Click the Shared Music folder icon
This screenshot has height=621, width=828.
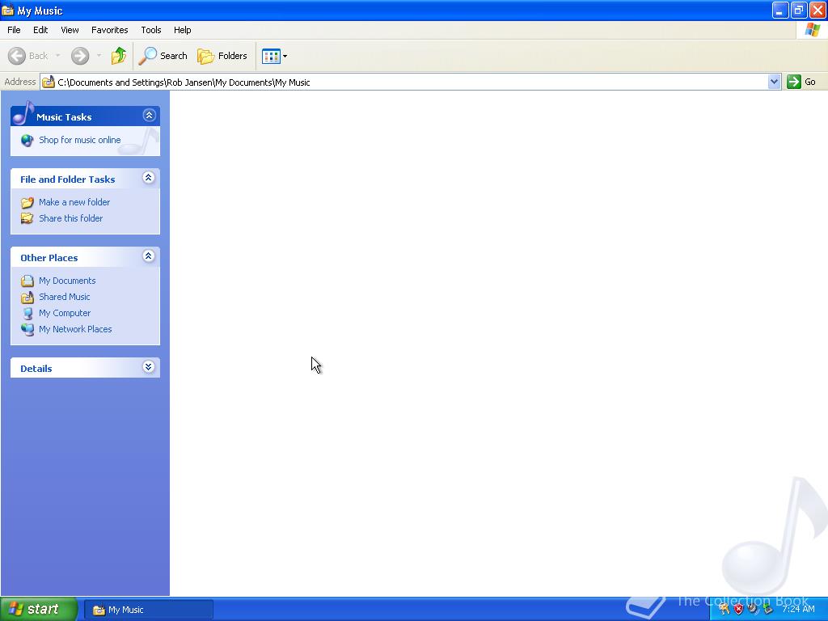(x=27, y=298)
